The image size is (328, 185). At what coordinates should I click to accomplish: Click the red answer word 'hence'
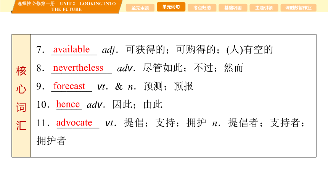[x=68, y=104]
